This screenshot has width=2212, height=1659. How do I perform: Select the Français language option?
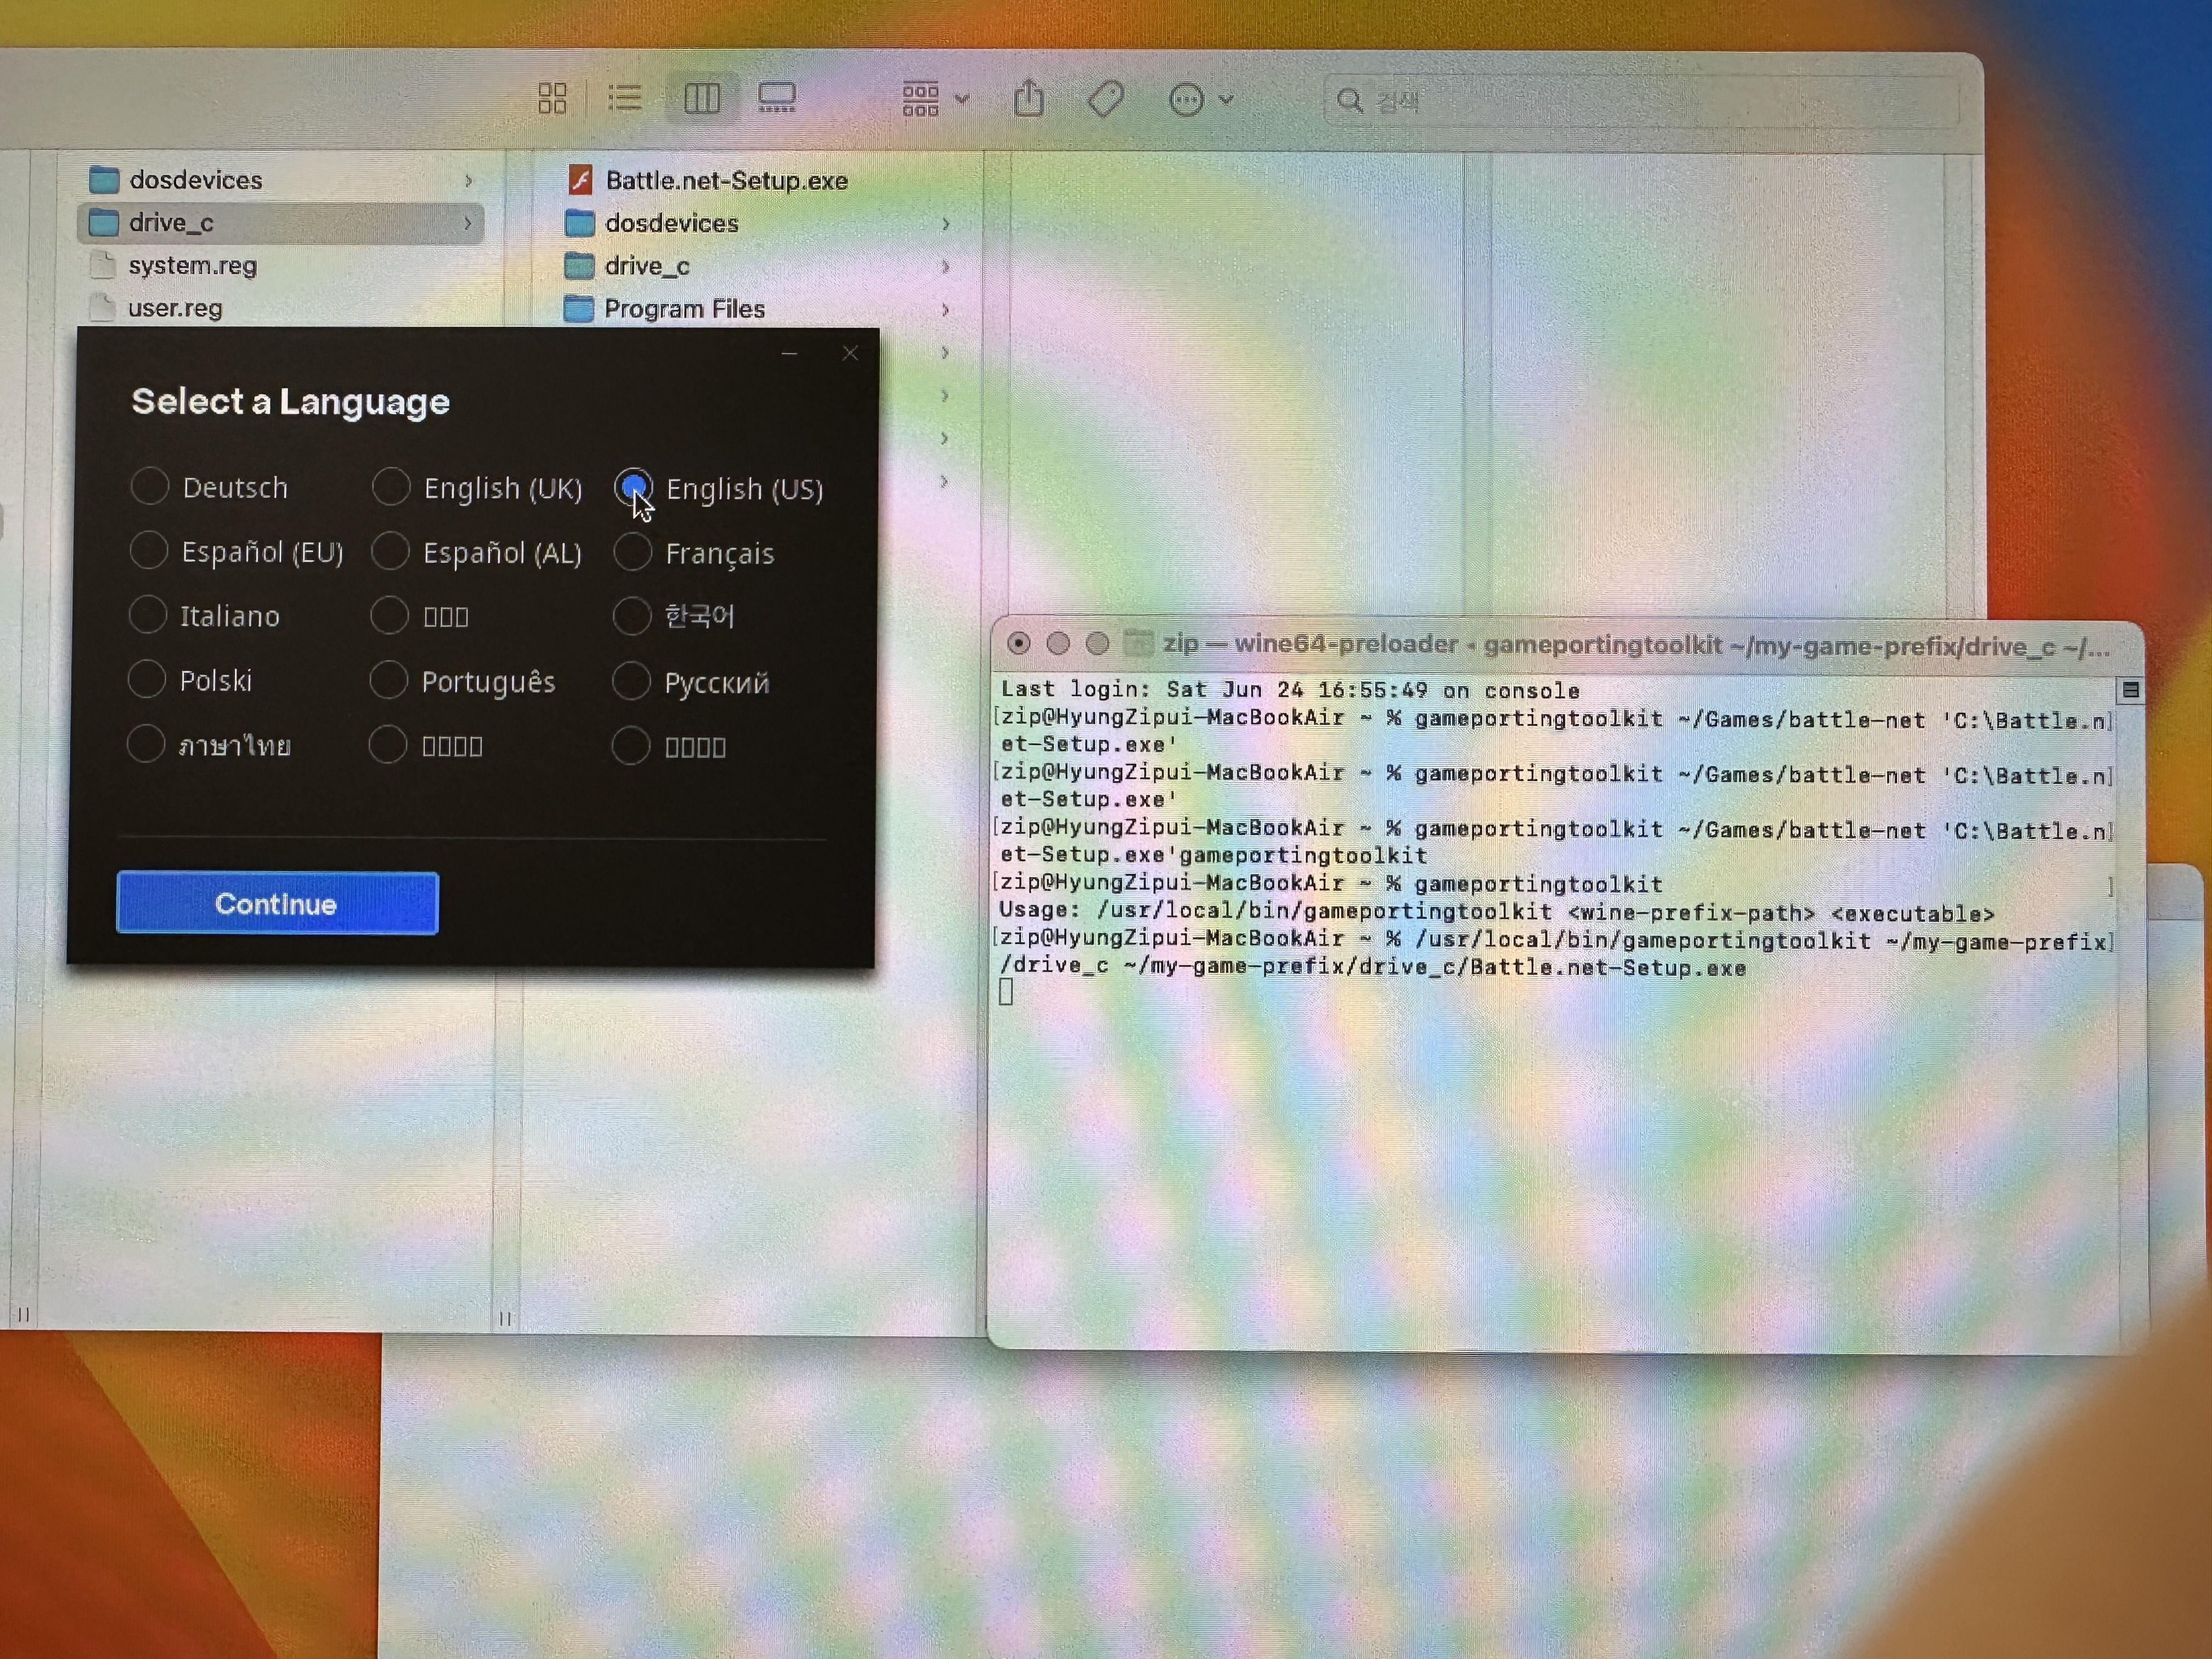click(694, 553)
